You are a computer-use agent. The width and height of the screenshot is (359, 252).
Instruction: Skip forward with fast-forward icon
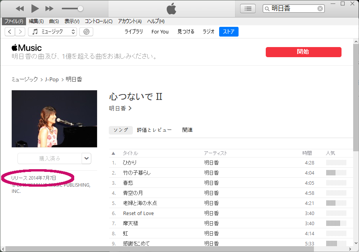[x=49, y=9]
